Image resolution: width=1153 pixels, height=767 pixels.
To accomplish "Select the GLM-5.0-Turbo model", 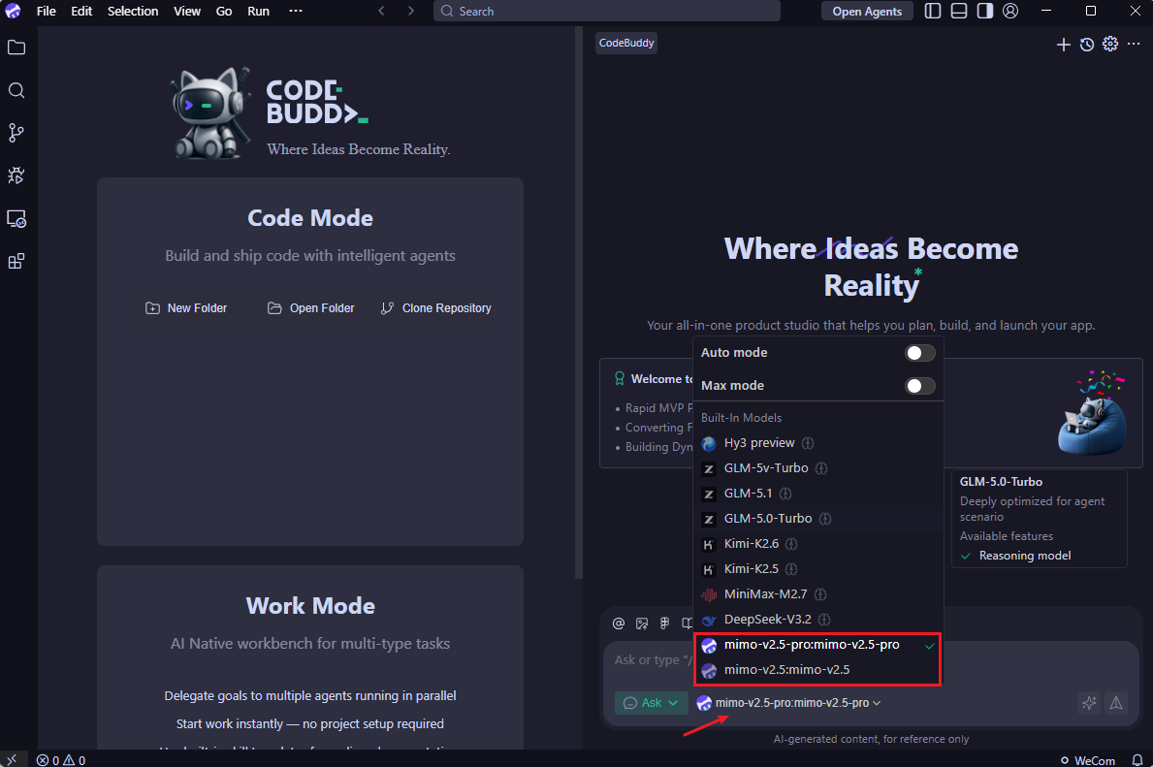I will click(x=818, y=519).
